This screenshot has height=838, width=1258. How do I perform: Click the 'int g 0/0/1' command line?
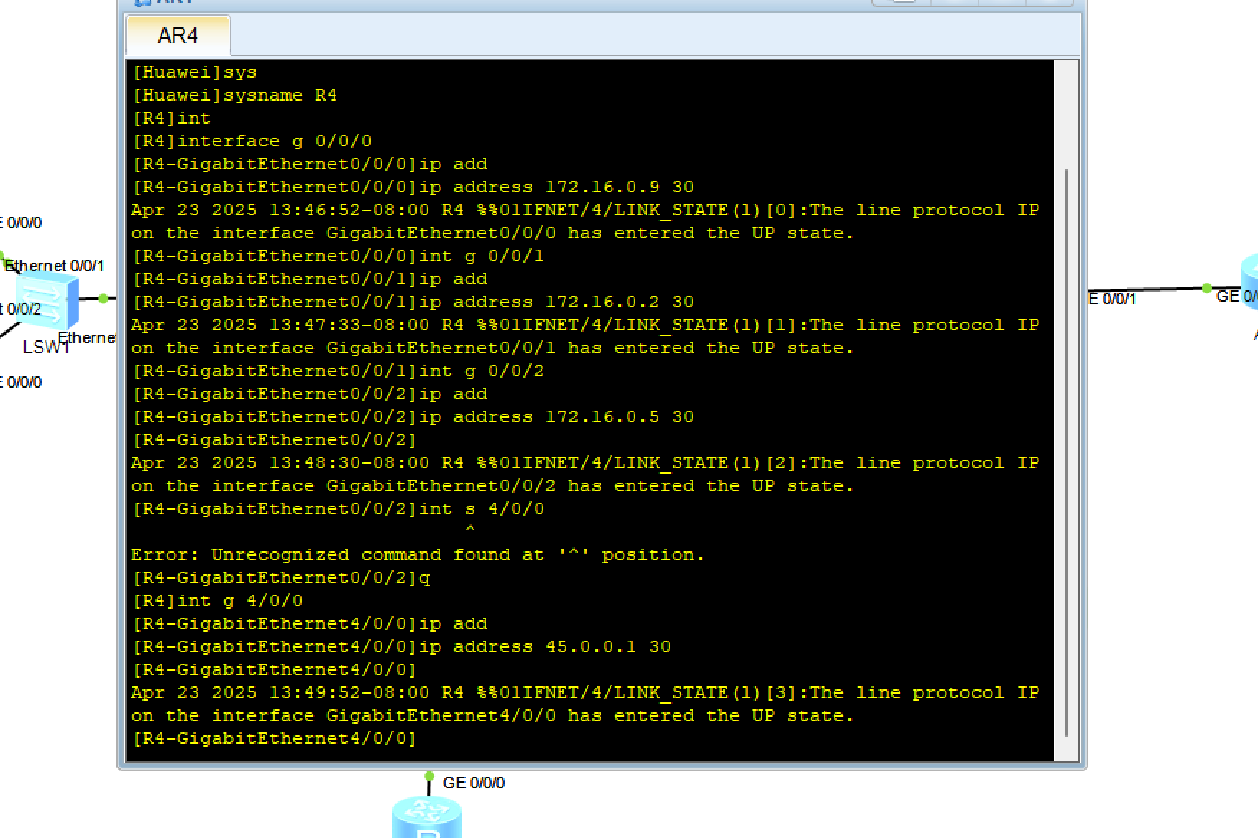(x=339, y=256)
